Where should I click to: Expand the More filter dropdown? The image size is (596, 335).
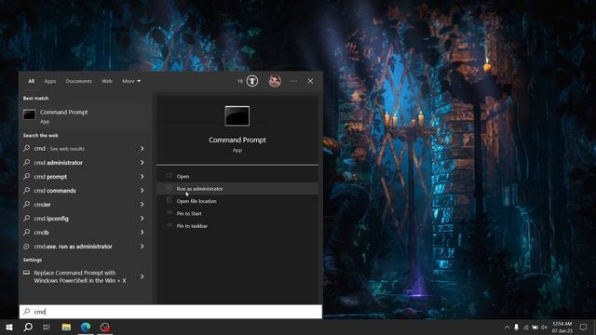131,81
